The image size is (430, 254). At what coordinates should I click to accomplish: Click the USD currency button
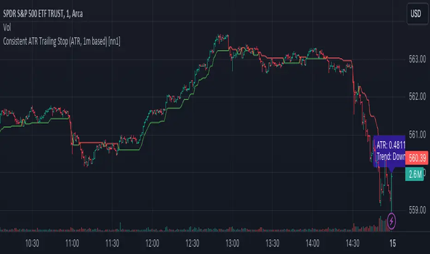coord(417,13)
